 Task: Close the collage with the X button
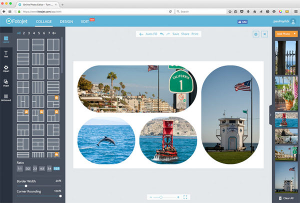pos(264,34)
